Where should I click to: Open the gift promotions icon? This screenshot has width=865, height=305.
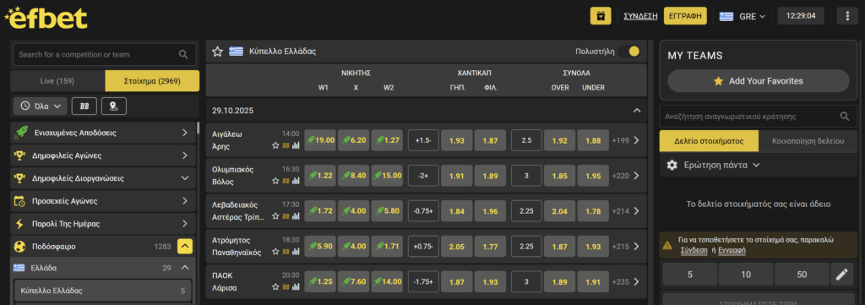(x=601, y=16)
